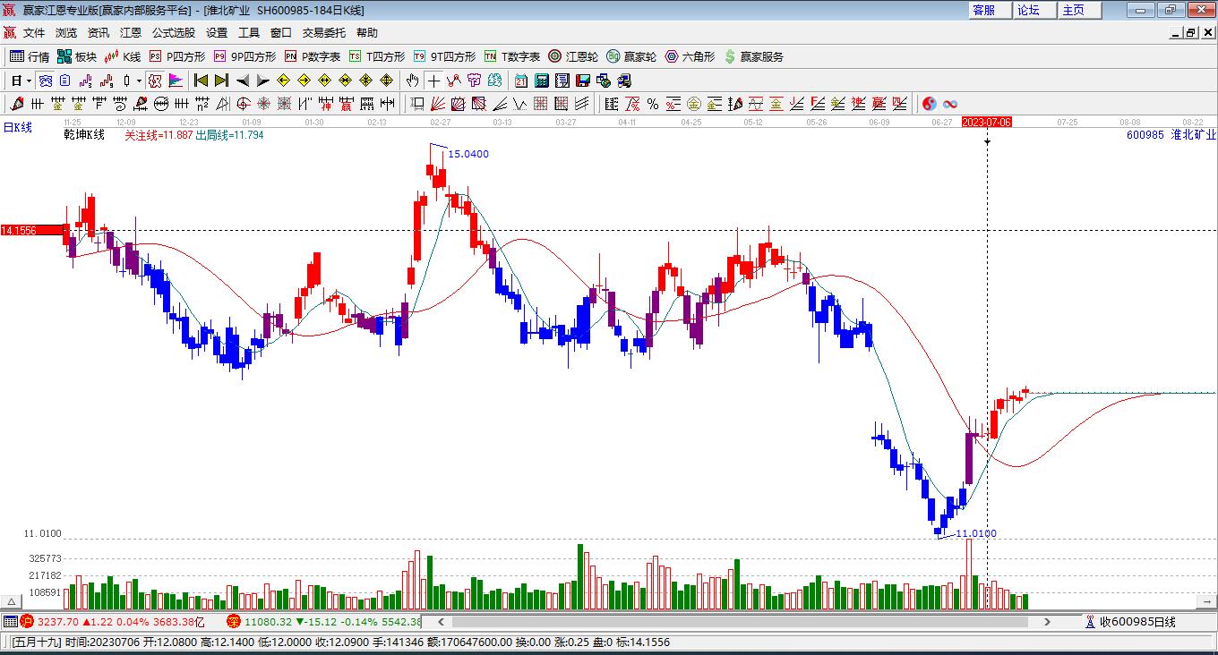Click the 2023-07-06 date marker
Image resolution: width=1218 pixels, height=655 pixels.
pyautogui.click(x=986, y=122)
